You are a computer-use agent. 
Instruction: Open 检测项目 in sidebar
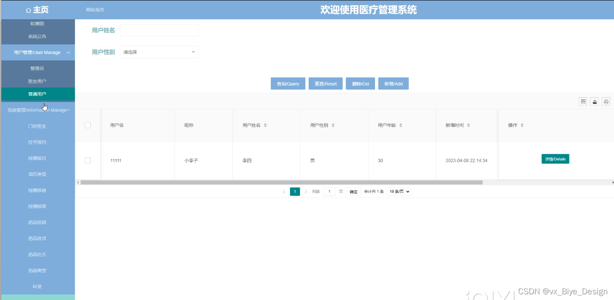(x=37, y=158)
